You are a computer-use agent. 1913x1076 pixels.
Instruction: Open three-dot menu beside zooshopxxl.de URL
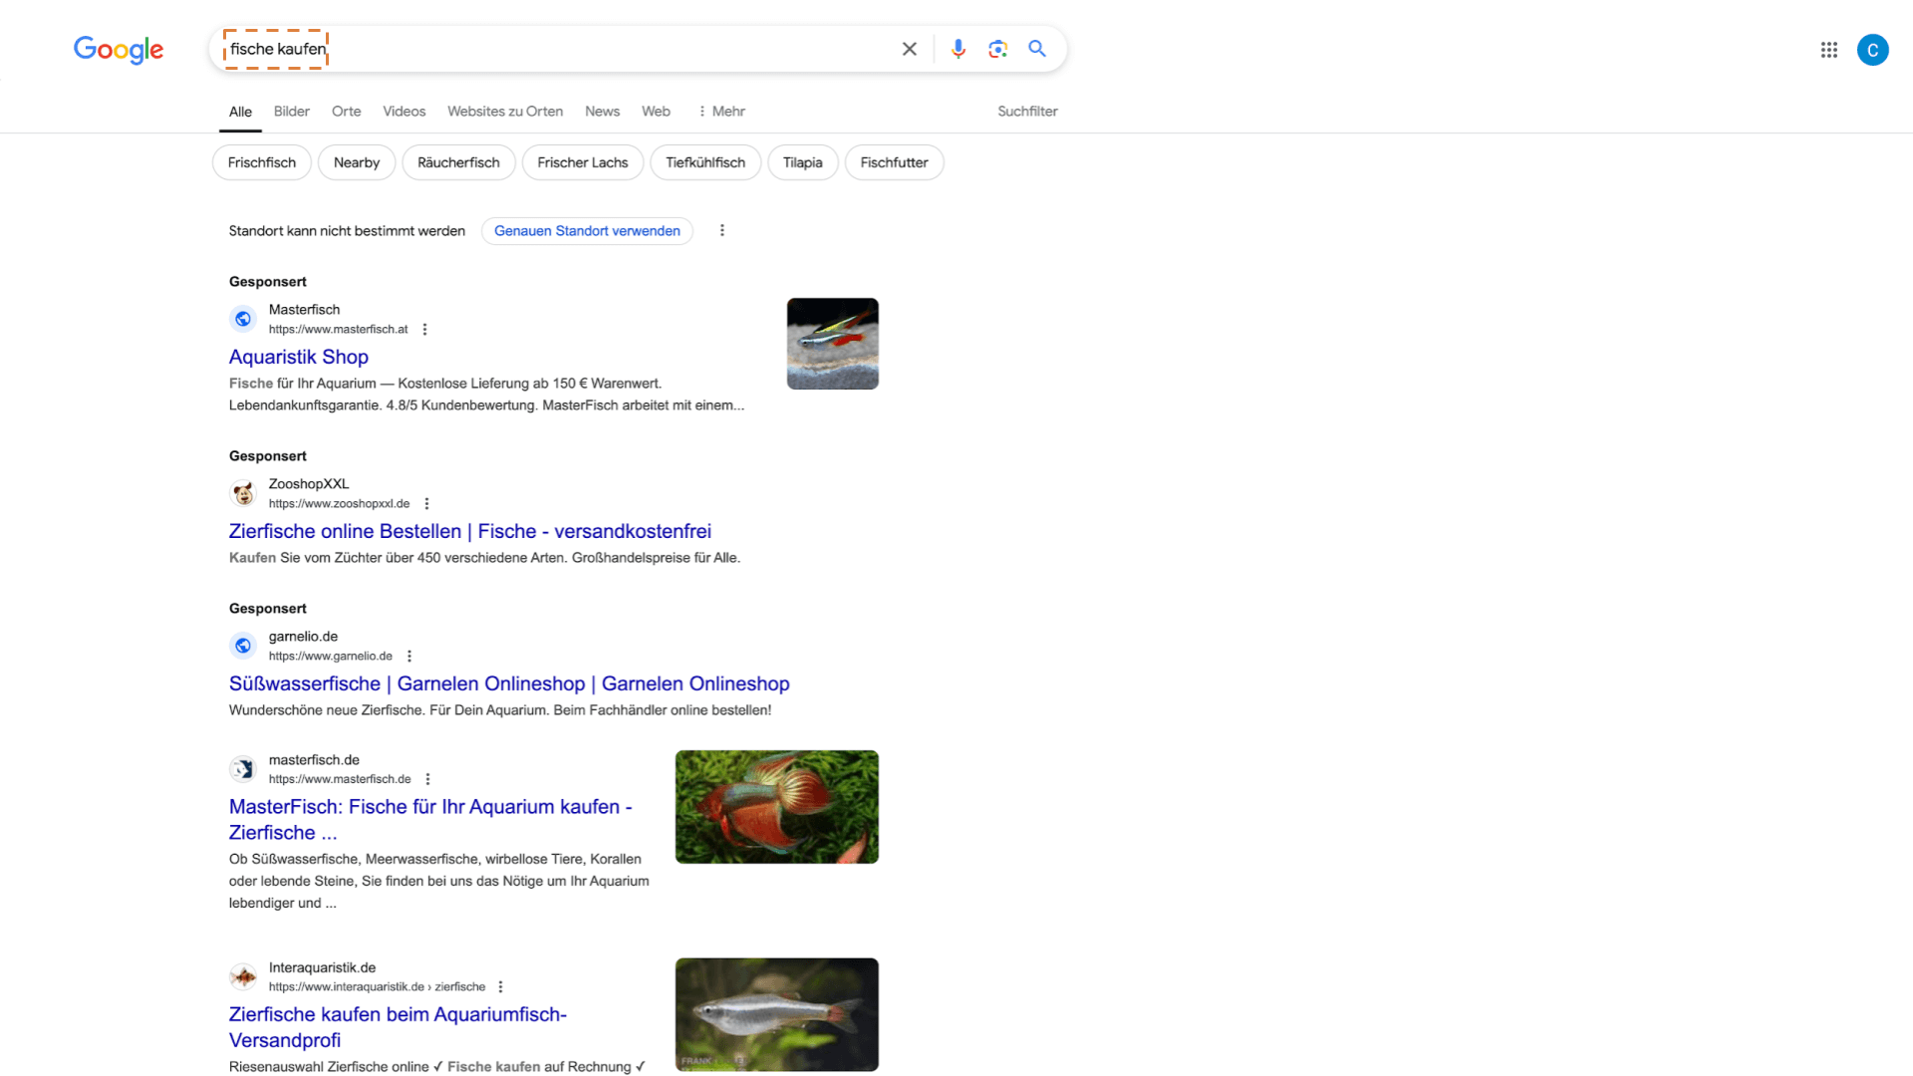pos(427,504)
